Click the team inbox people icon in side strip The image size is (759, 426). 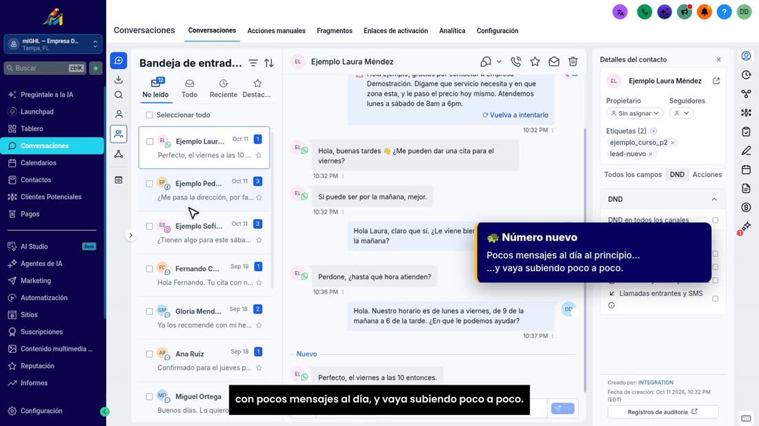[x=119, y=134]
